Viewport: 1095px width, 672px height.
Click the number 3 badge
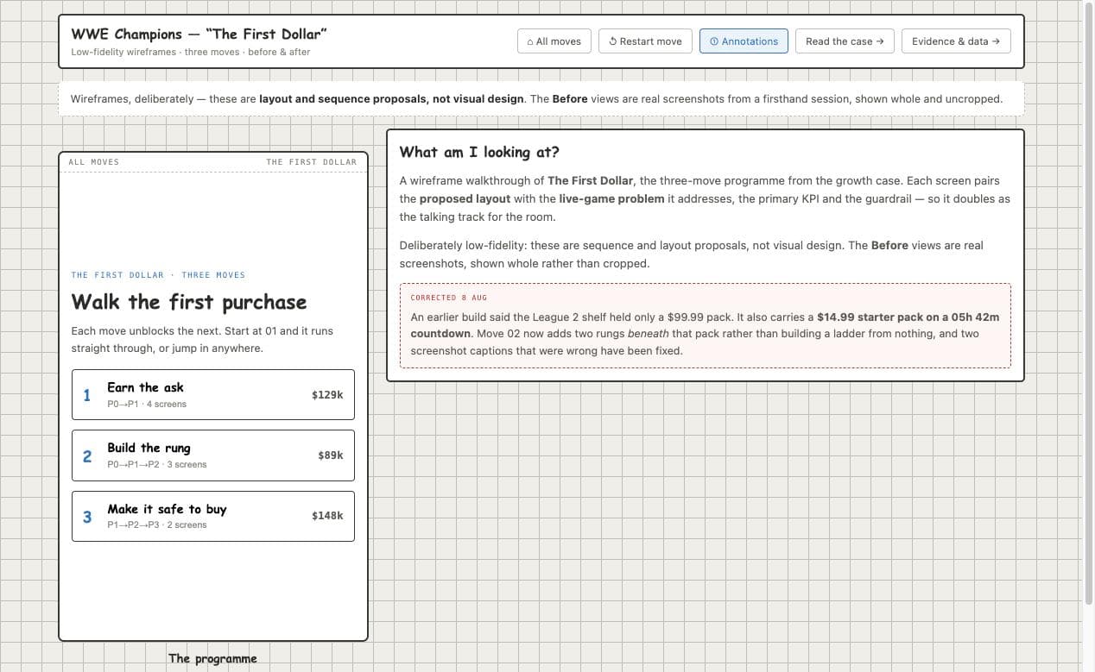pyautogui.click(x=86, y=517)
